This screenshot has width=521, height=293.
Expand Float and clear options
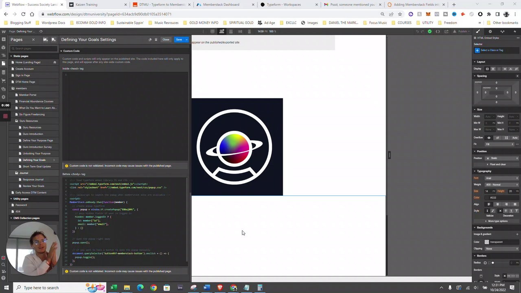pos(496,164)
